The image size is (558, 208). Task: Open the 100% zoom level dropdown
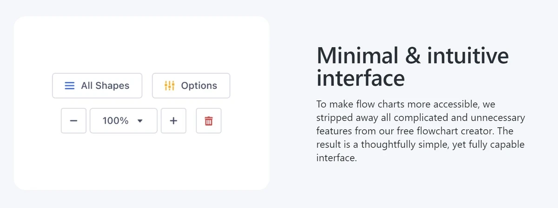click(123, 121)
